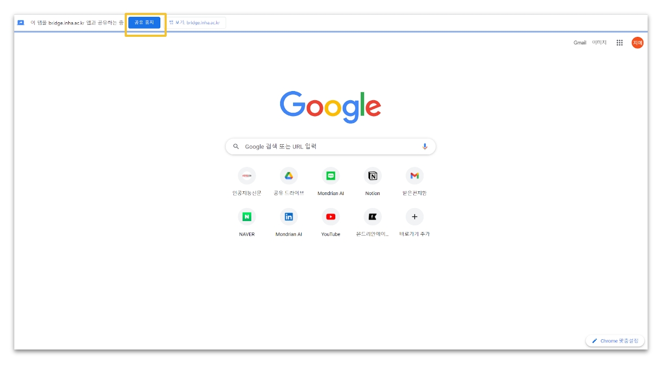Screen dimensions: 663x369
Task: Click the 탭 보기: bridge.inha.ac.kr button
Action: click(x=196, y=23)
